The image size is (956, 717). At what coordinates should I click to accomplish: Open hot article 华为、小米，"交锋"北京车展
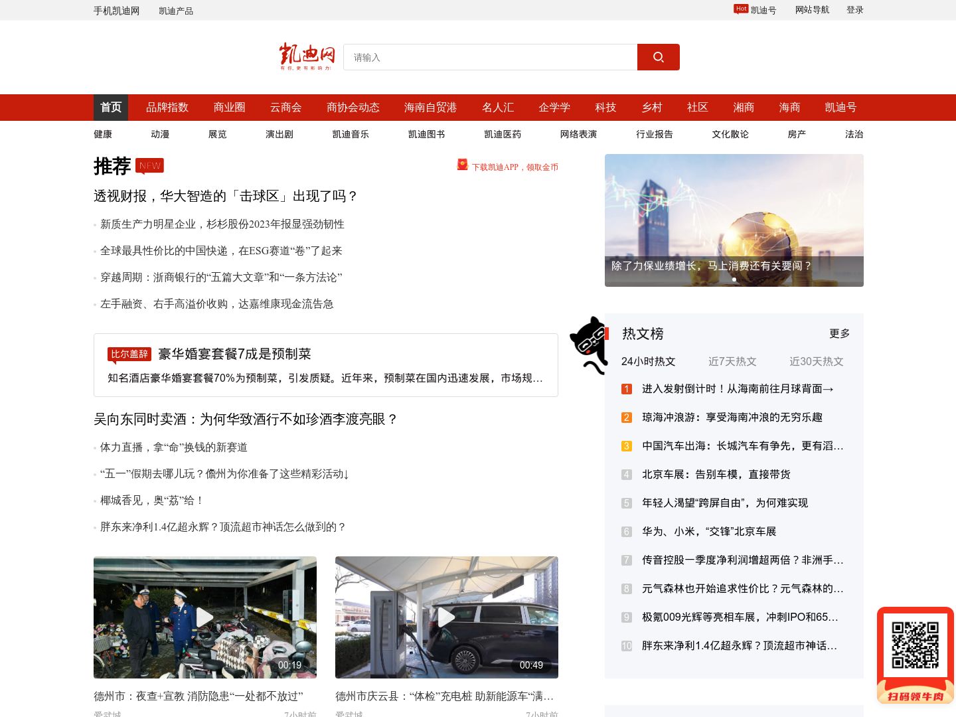click(x=709, y=532)
